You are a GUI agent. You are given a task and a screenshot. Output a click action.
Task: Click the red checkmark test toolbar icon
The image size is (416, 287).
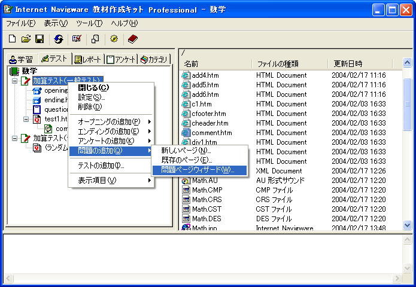77,39
